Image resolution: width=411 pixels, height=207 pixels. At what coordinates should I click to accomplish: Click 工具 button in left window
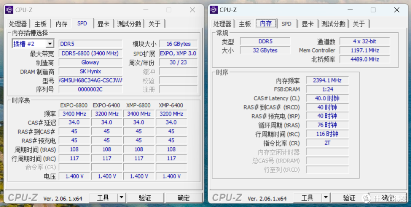point(103,198)
